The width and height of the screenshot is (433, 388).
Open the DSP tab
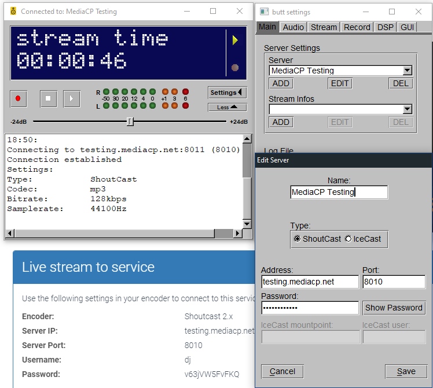pyautogui.click(x=385, y=27)
